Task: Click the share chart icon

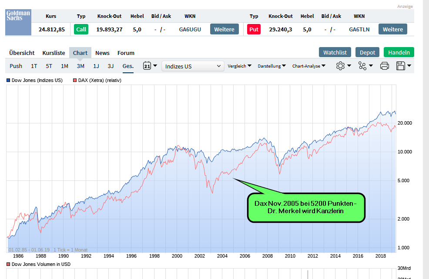Action: (362, 66)
